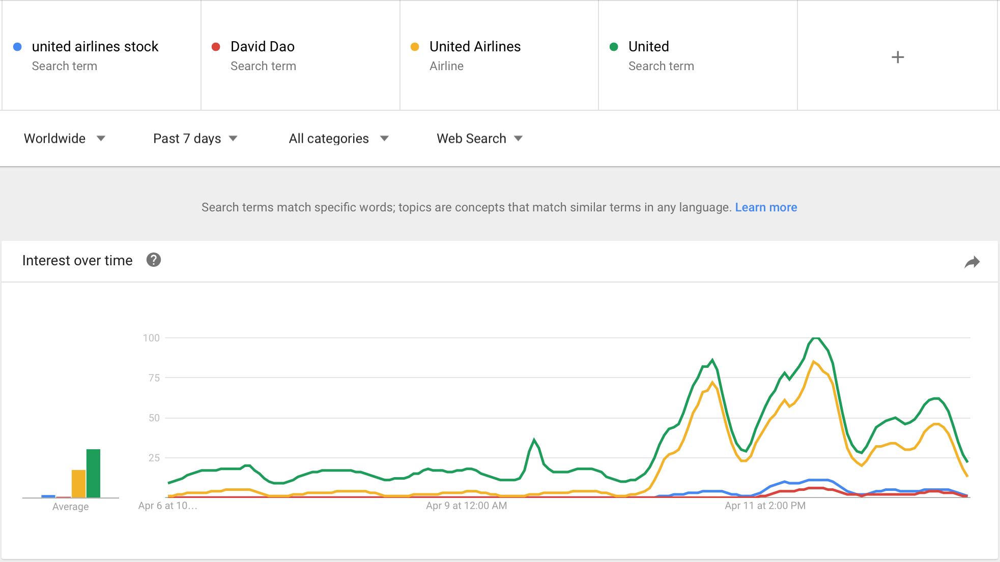Select the blue dot for united airlines stock
Viewport: 1000px width, 562px height.
17,47
